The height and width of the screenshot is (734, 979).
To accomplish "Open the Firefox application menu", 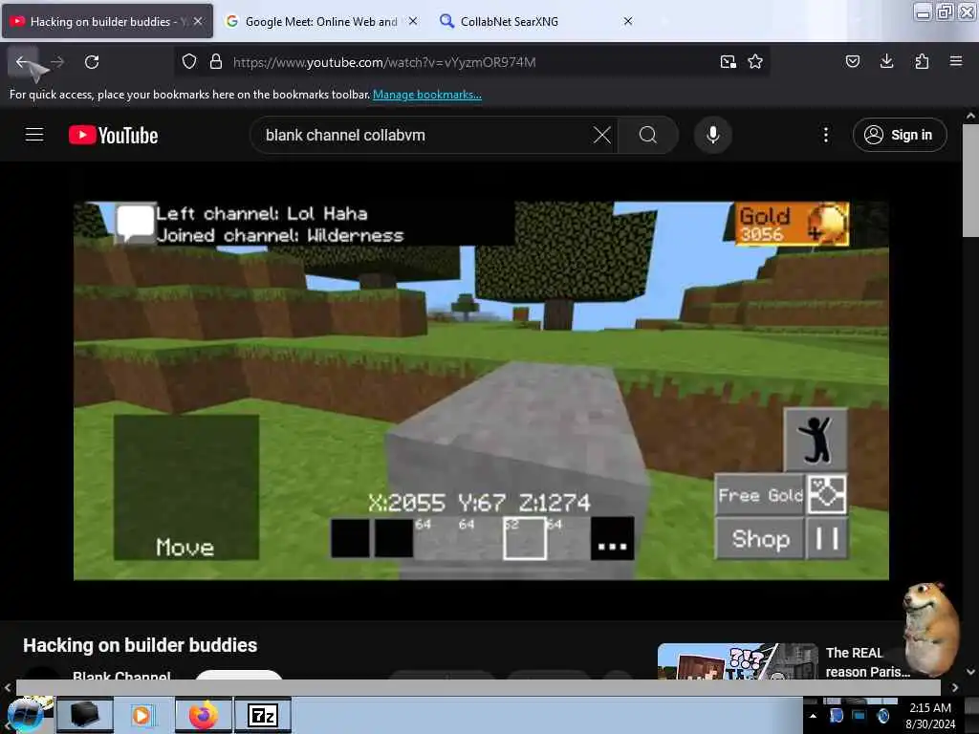I will 956,61.
